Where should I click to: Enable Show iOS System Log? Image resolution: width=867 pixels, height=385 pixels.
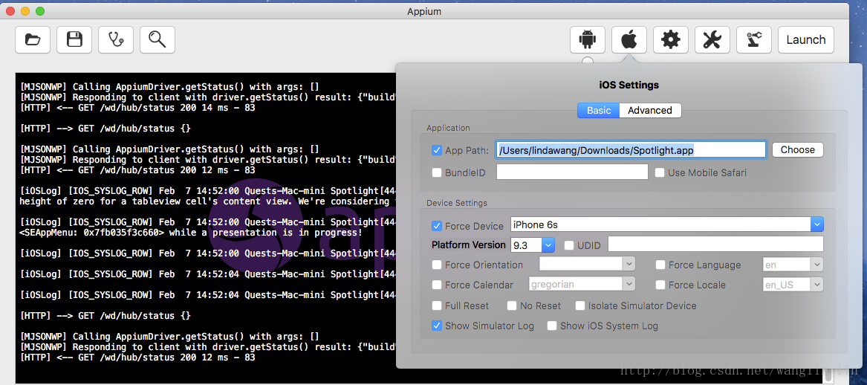(552, 326)
